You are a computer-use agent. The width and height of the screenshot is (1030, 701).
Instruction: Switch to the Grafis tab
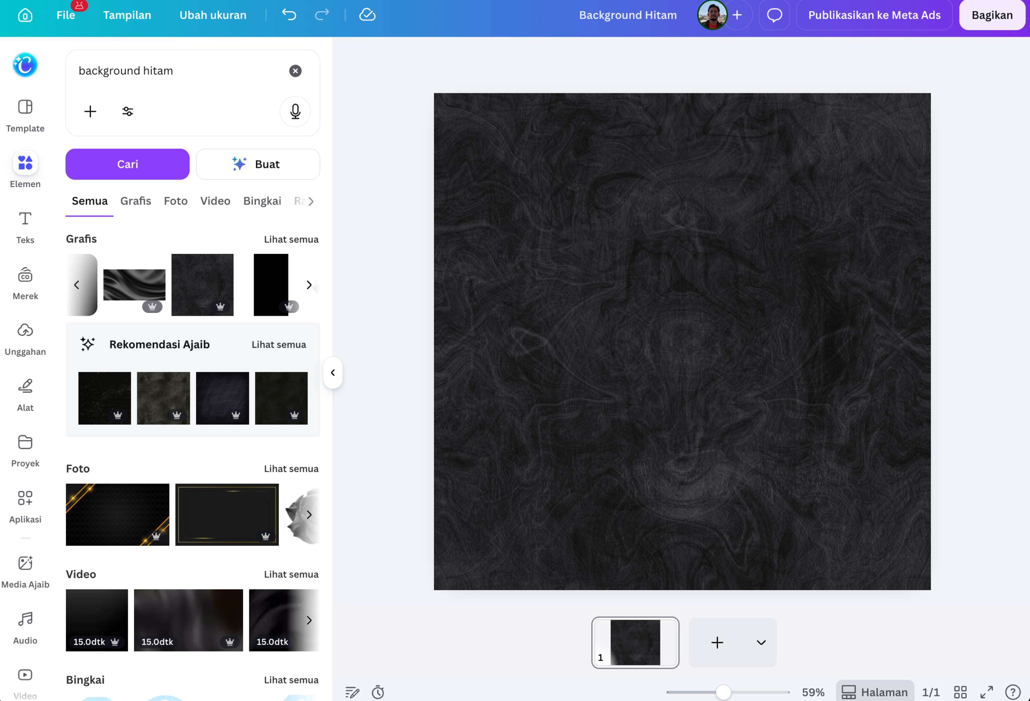pyautogui.click(x=136, y=201)
